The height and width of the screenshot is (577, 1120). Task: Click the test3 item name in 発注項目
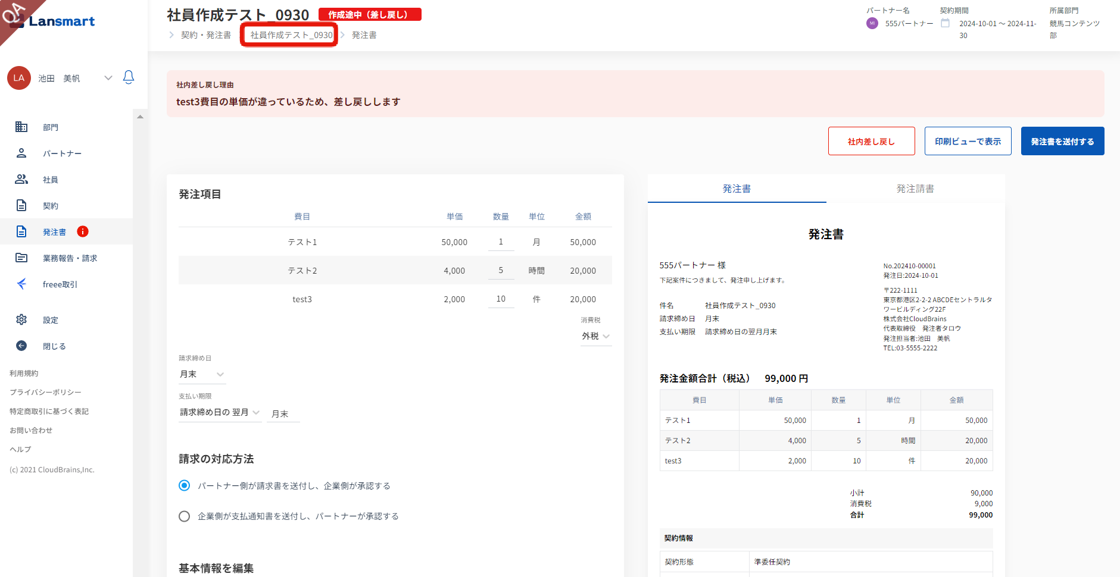(x=302, y=299)
